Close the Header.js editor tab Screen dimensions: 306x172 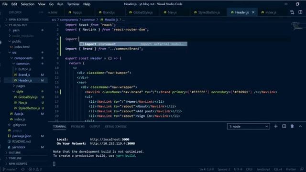click(253, 12)
